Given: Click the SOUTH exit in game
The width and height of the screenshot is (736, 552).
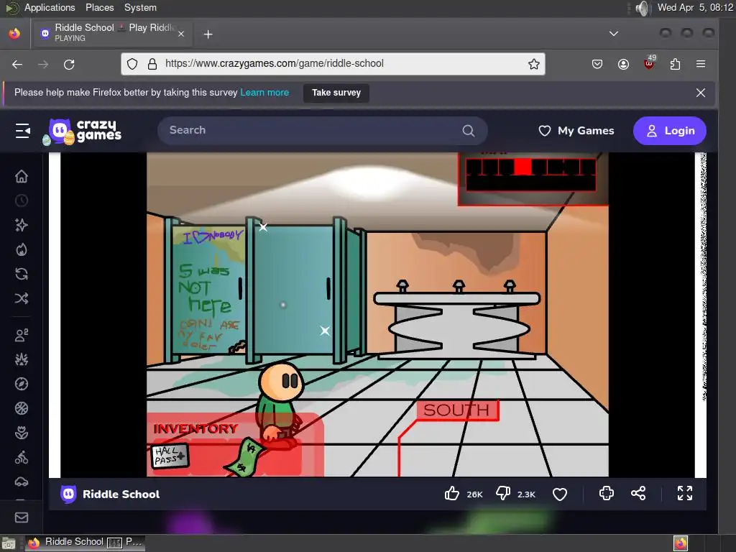Looking at the screenshot, I should pos(457,410).
